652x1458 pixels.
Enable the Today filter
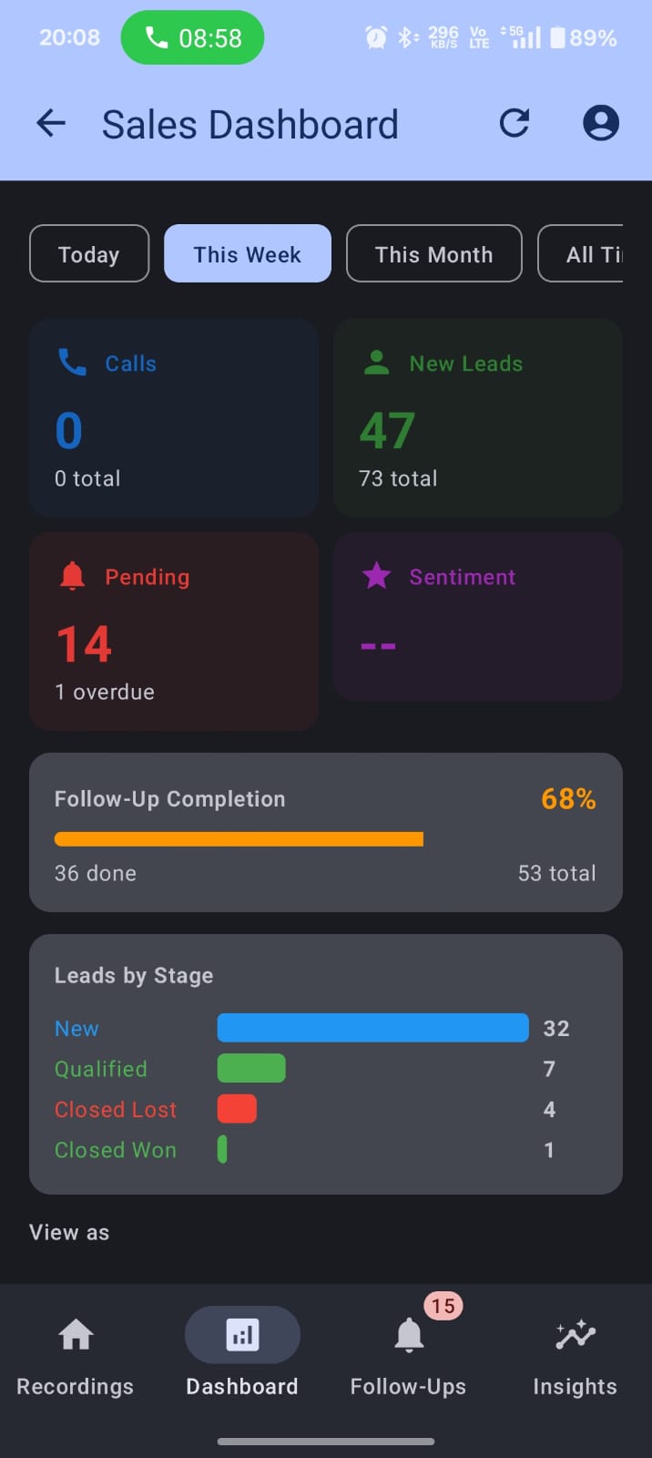coord(88,253)
